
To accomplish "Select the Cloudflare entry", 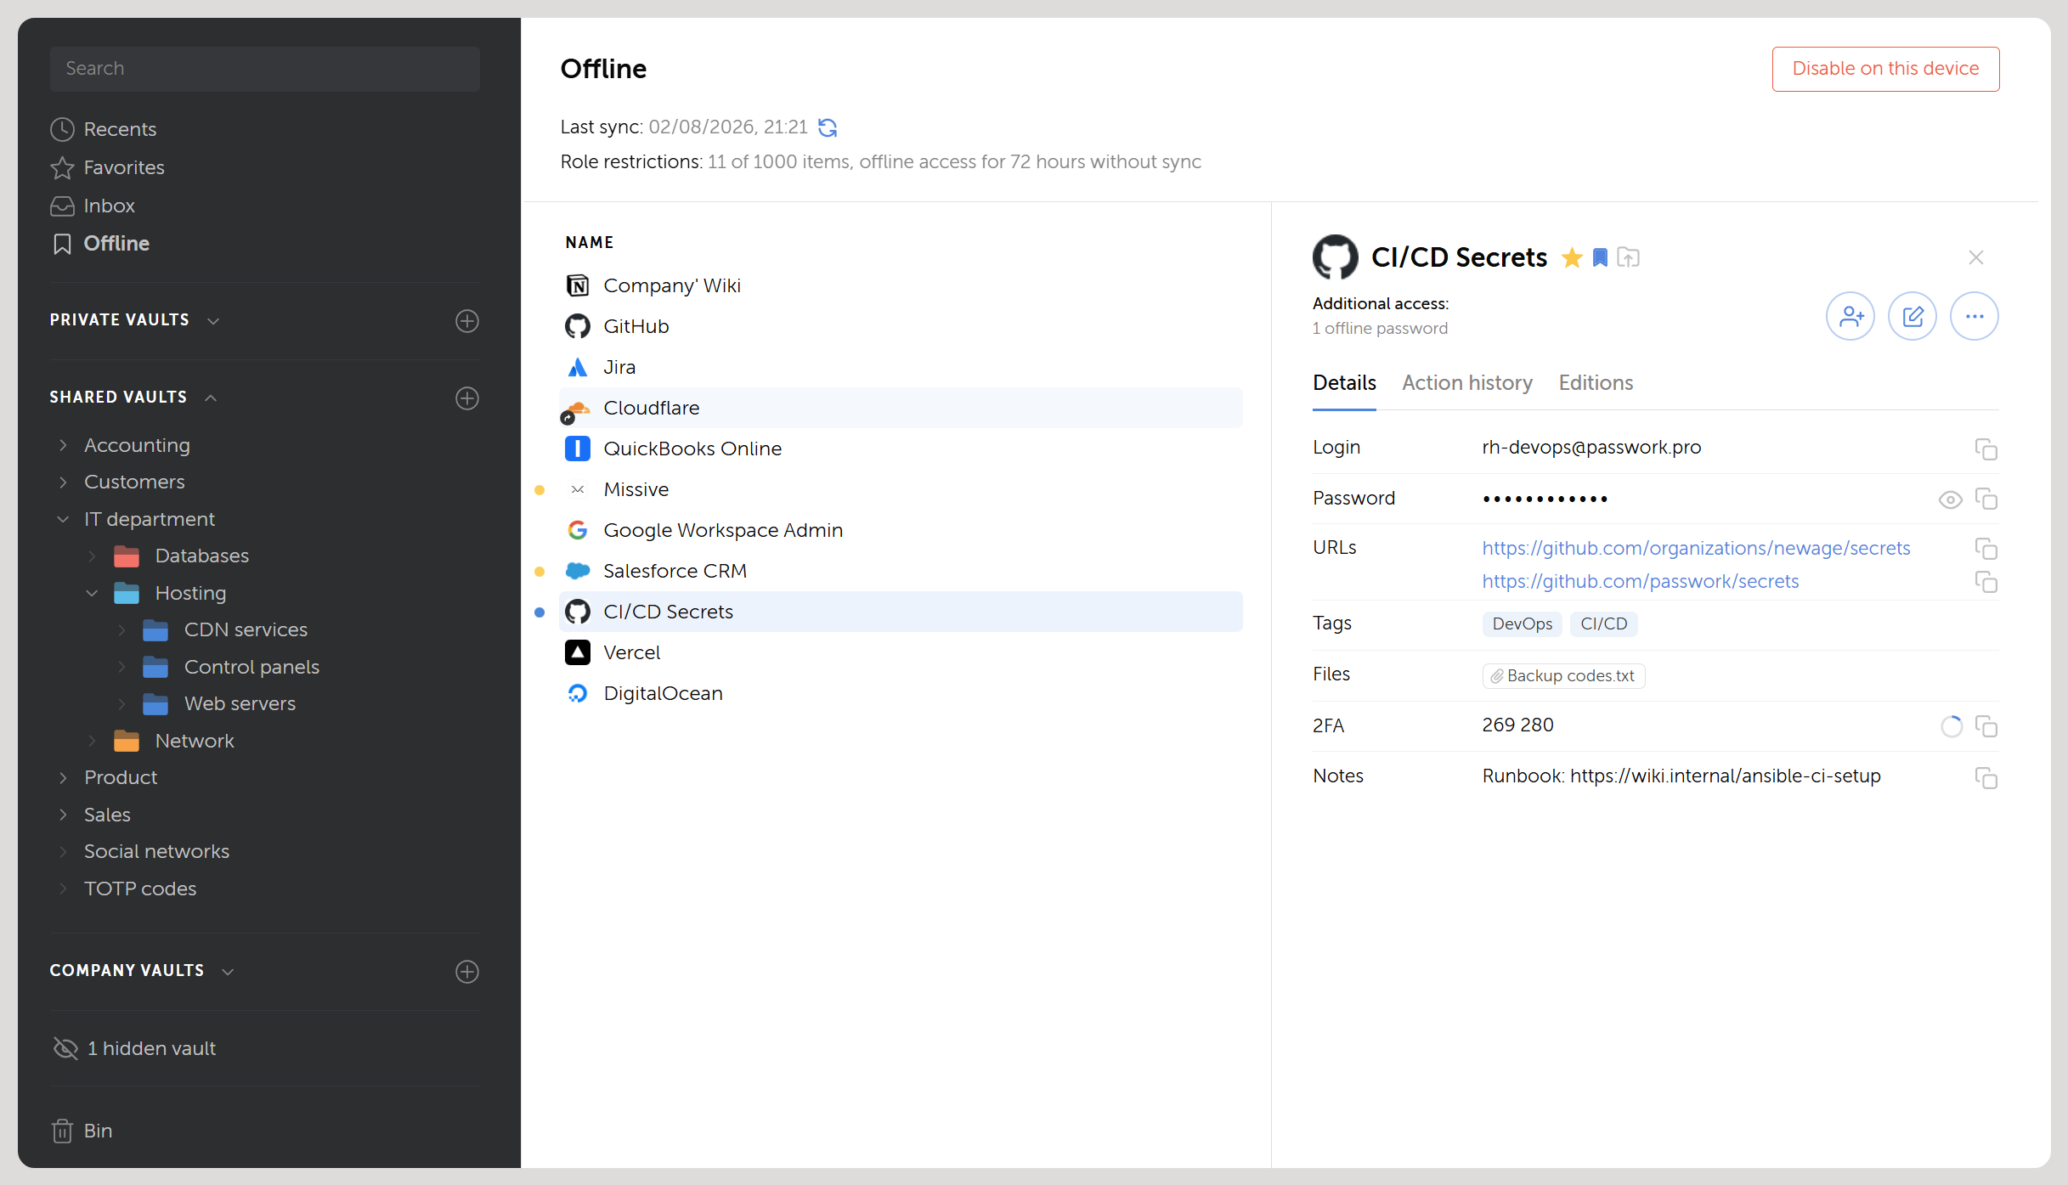I will [901, 408].
